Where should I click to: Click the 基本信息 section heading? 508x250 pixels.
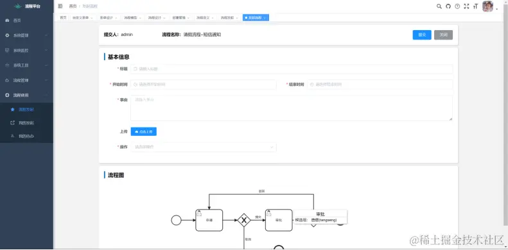click(x=119, y=57)
